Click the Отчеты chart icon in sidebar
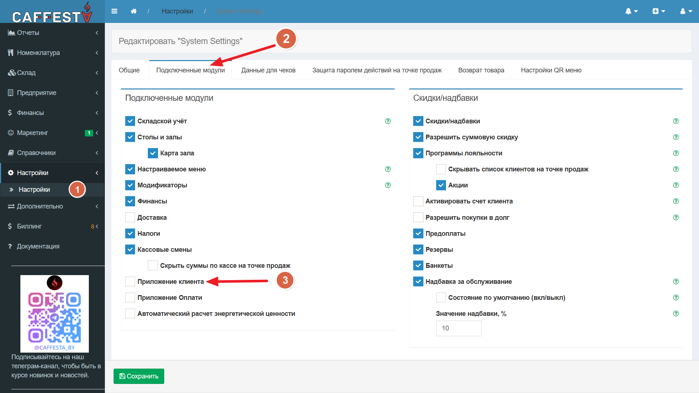 click(11, 33)
